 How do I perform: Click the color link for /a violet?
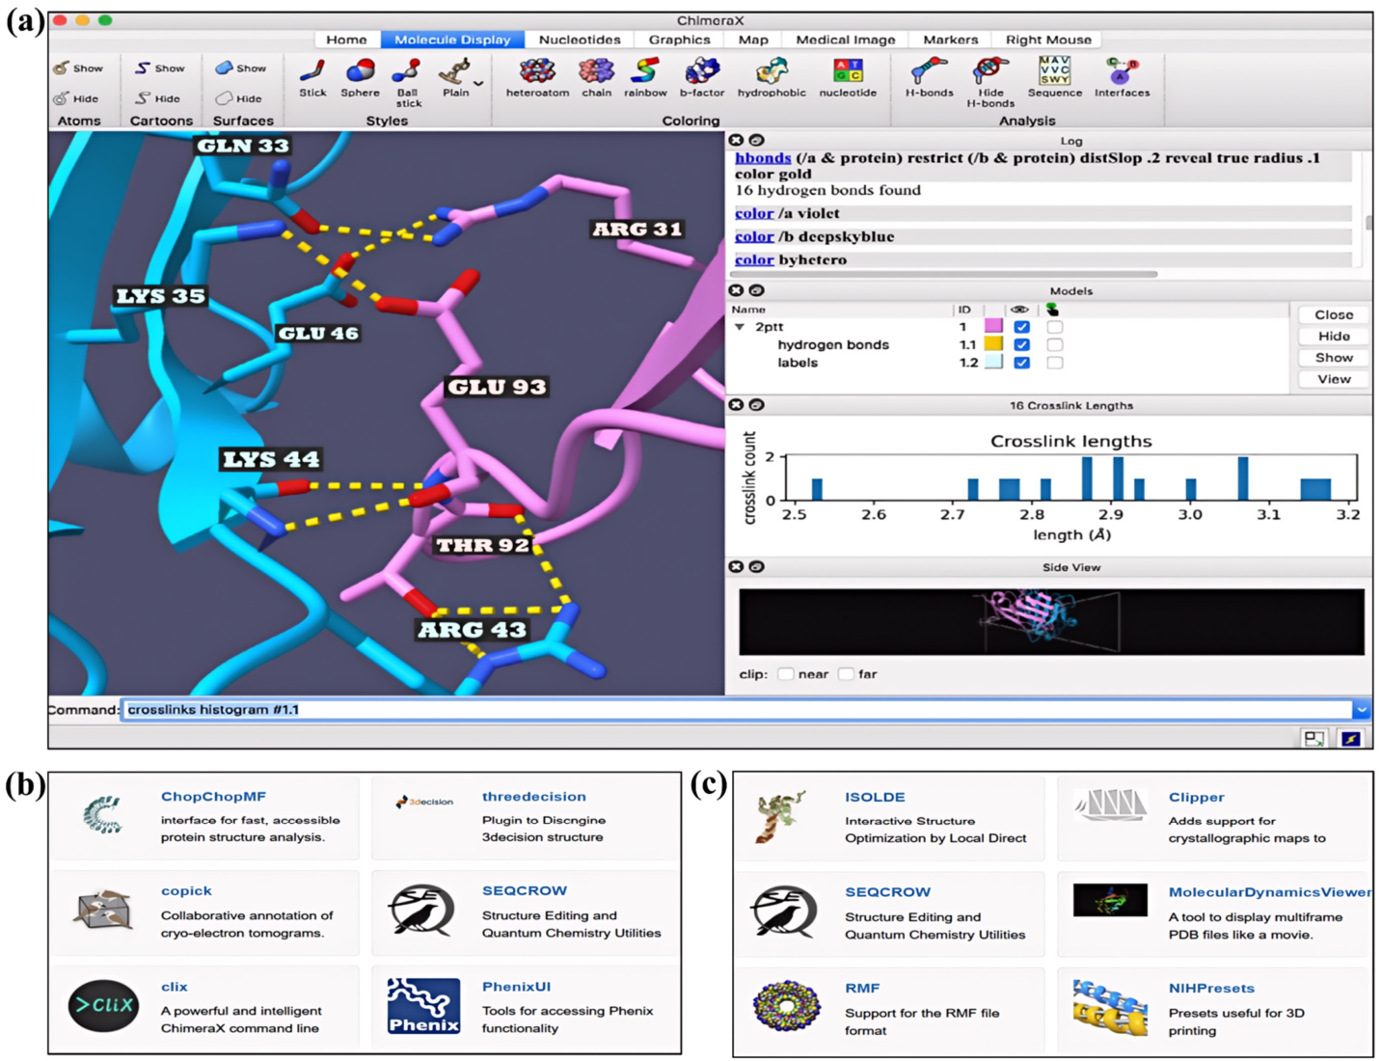pos(754,213)
